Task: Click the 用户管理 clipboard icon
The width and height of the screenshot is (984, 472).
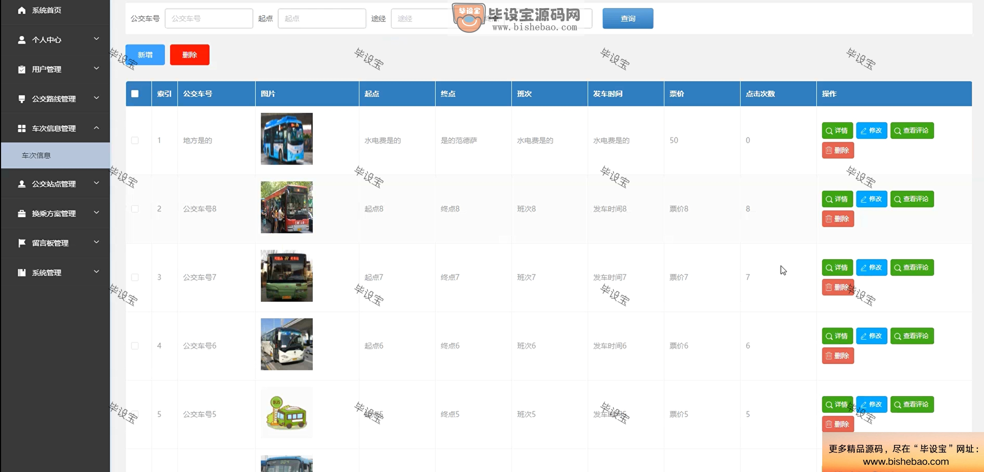Action: (22, 69)
